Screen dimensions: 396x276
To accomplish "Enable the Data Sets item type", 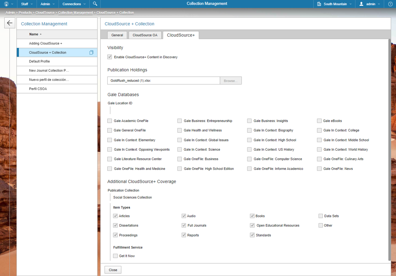I will click(x=321, y=216).
